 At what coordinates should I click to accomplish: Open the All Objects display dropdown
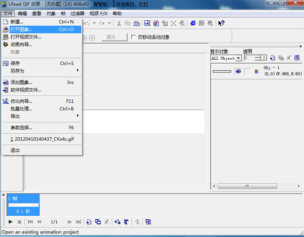pos(239,58)
